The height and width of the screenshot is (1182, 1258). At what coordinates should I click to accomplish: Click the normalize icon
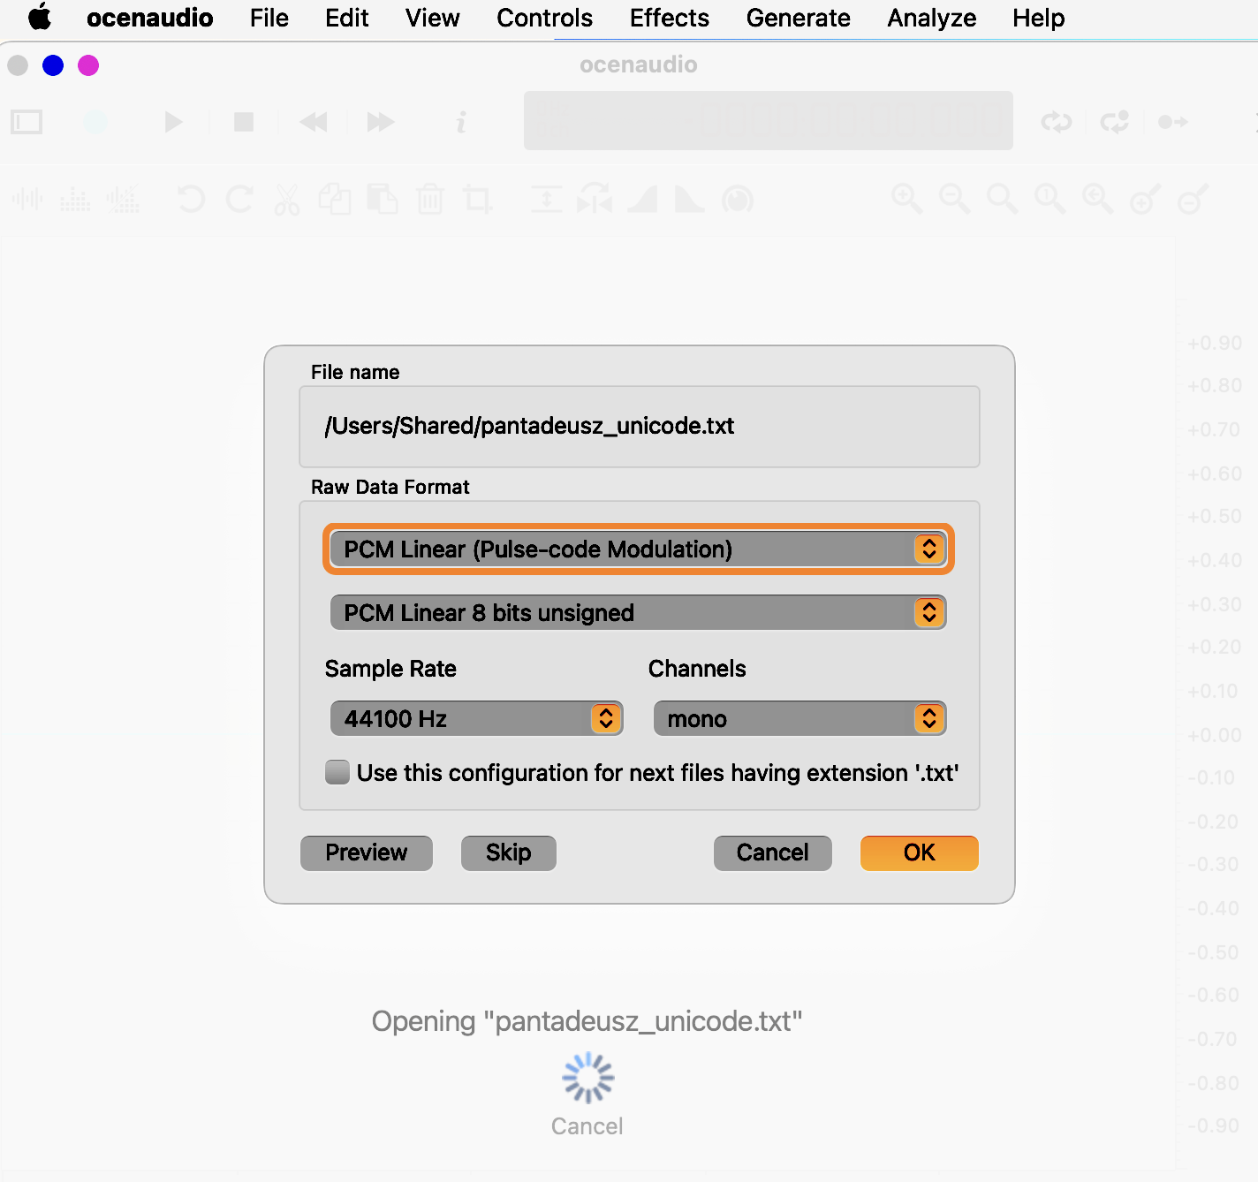tap(547, 200)
